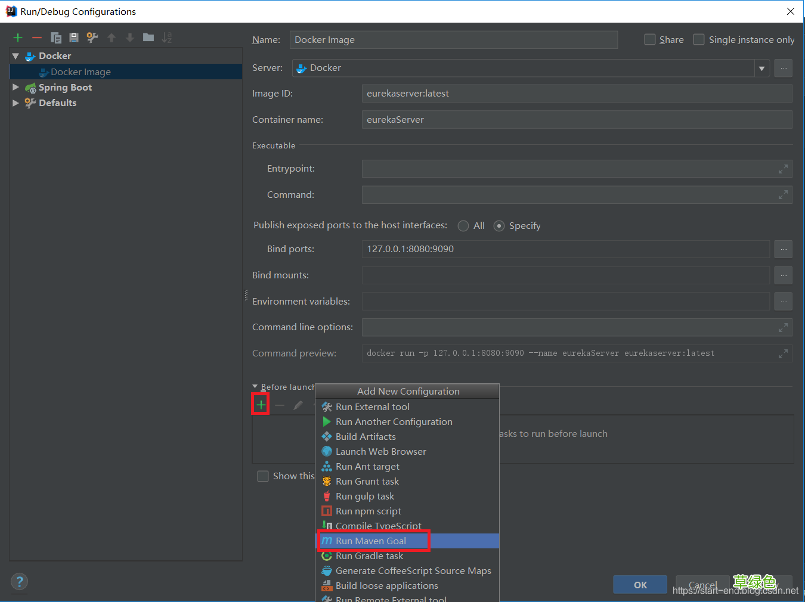Copy the configuration using the toolbar copy icon

pos(56,38)
